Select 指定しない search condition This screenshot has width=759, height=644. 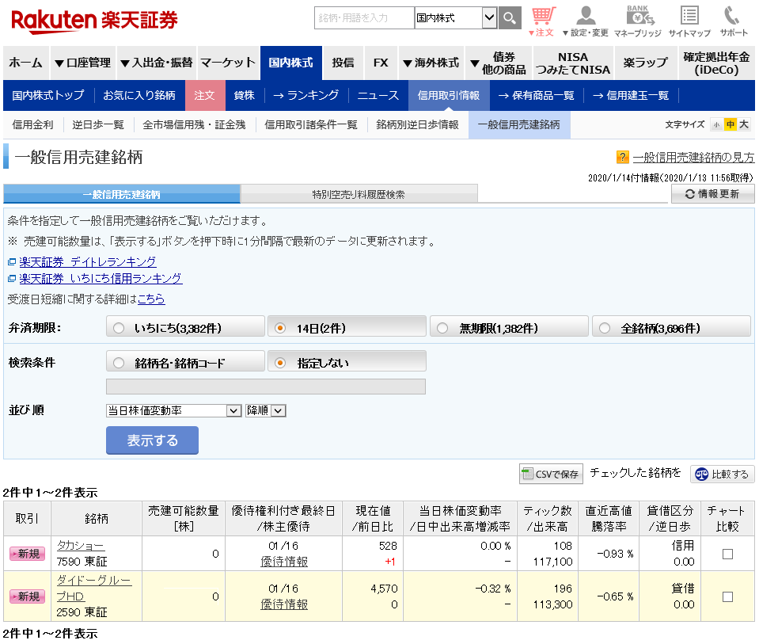[x=347, y=361]
